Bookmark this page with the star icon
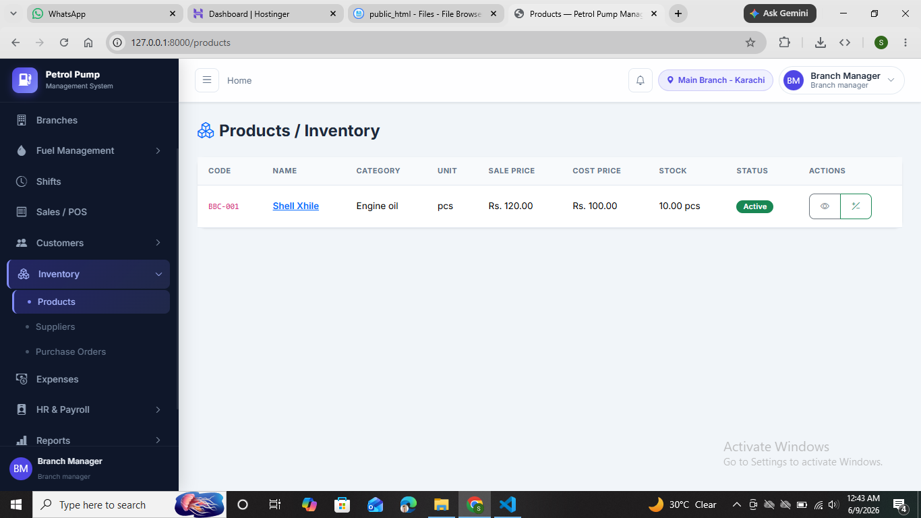This screenshot has height=518, width=921. pyautogui.click(x=750, y=42)
